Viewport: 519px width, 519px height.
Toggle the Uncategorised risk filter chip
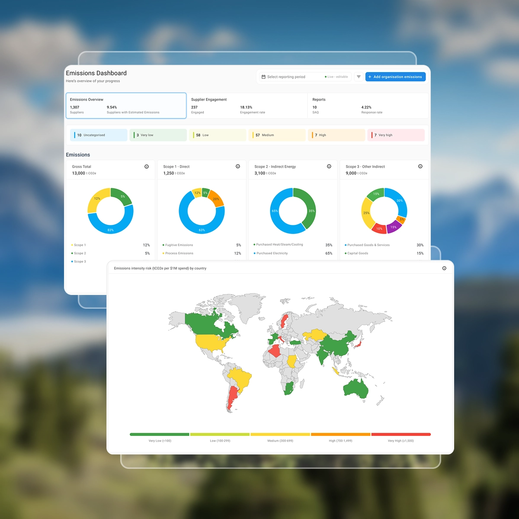(99, 135)
